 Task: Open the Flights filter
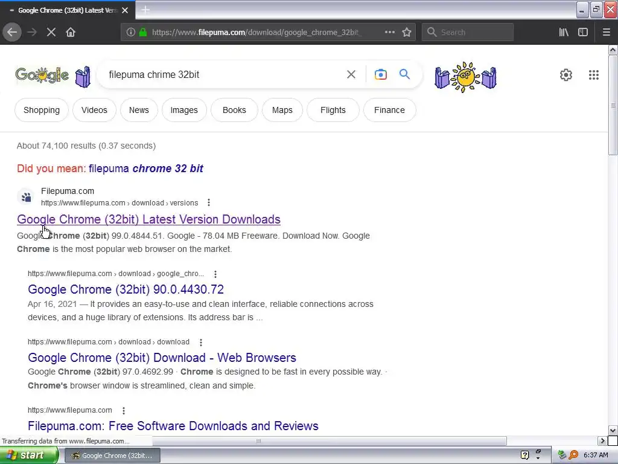pos(333,110)
